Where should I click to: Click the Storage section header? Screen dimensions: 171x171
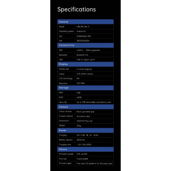85,88
